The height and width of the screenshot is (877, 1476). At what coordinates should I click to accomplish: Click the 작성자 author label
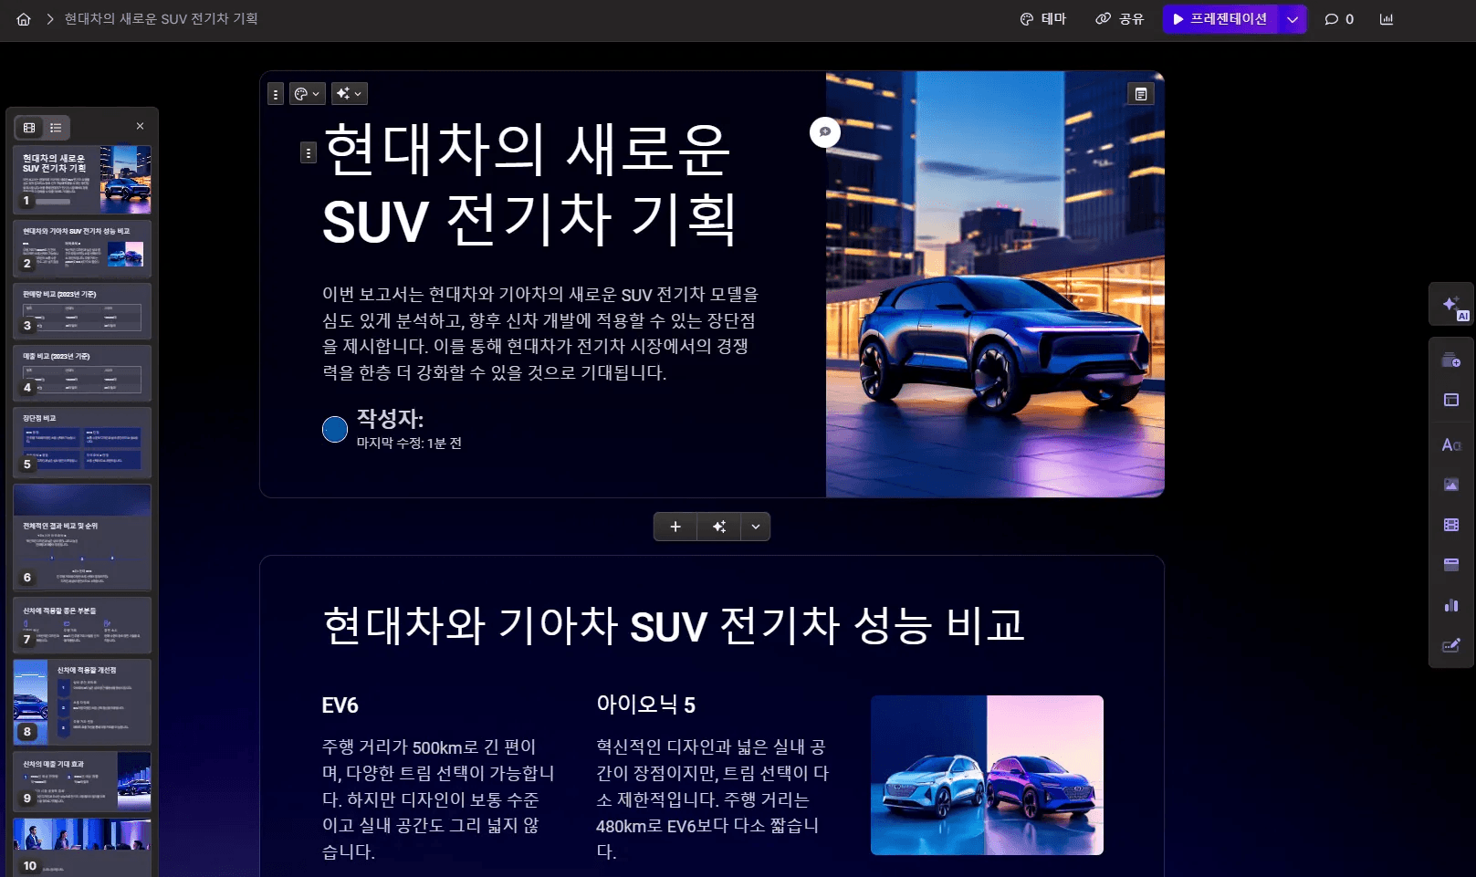click(390, 419)
